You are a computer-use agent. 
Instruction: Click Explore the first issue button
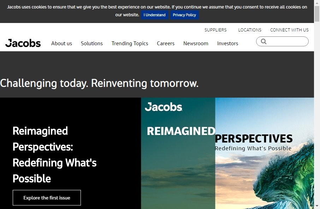[47, 198]
